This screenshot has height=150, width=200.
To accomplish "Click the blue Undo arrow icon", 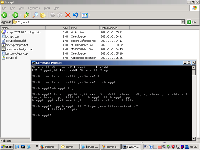I will [x=75, y=15].
